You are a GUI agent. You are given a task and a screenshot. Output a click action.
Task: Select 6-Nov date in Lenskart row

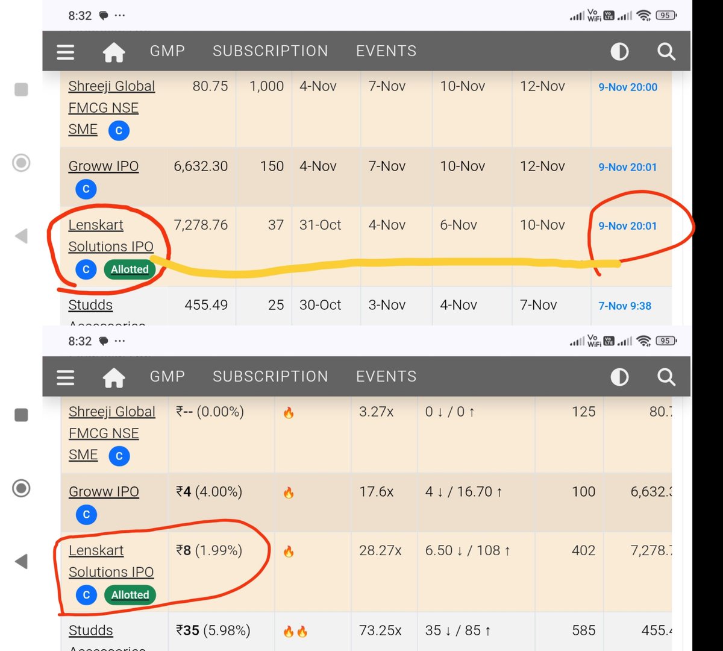[x=459, y=225]
